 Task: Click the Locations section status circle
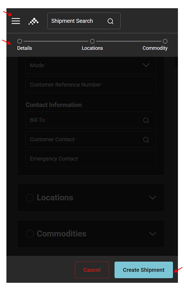(30, 198)
